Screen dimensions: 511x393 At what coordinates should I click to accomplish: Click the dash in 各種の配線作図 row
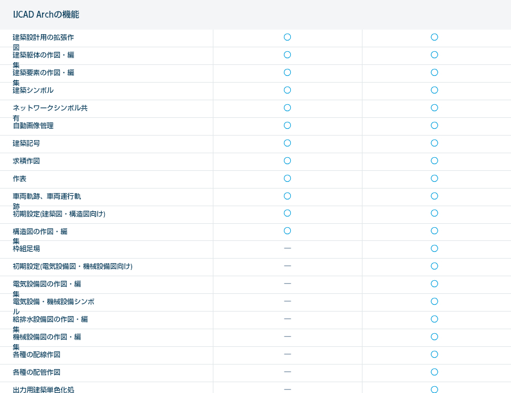(x=287, y=354)
